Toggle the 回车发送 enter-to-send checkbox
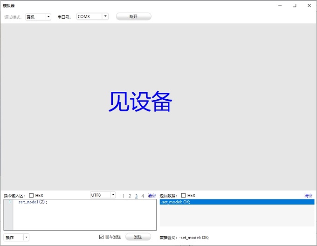Viewport: 317px width, 246px height. click(102, 237)
